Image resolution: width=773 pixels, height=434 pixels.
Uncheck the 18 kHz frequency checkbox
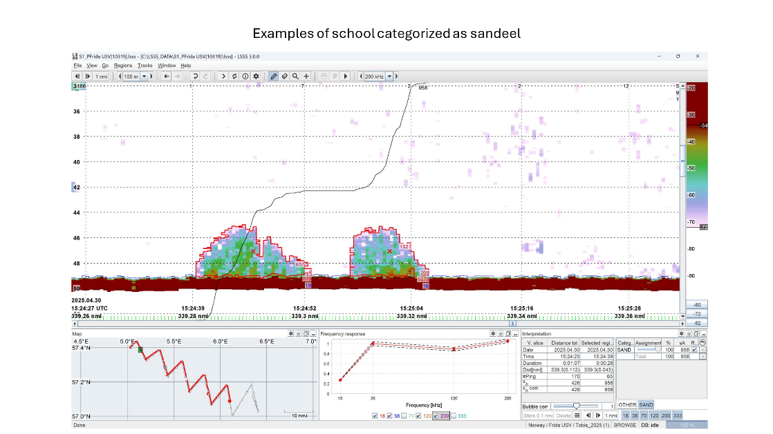pyautogui.click(x=375, y=416)
